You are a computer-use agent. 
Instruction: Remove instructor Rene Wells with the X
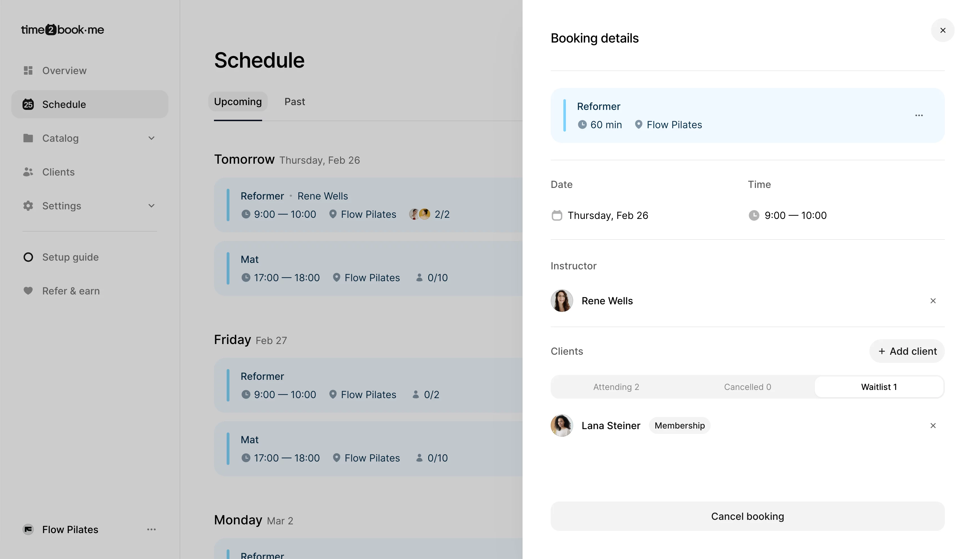coord(933,301)
